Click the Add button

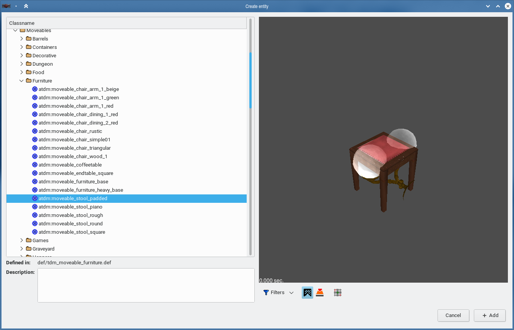490,315
